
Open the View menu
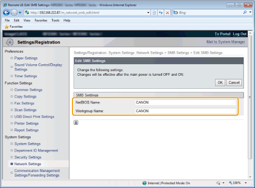27,20
